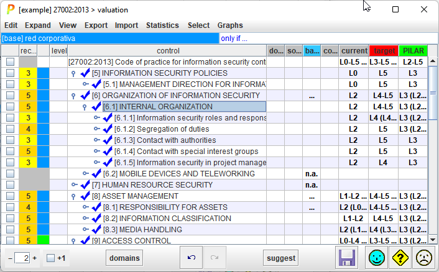Tick checkbox for 27002:2013 Code of practice row
Screen dimensions: 439x272
[11, 61]
